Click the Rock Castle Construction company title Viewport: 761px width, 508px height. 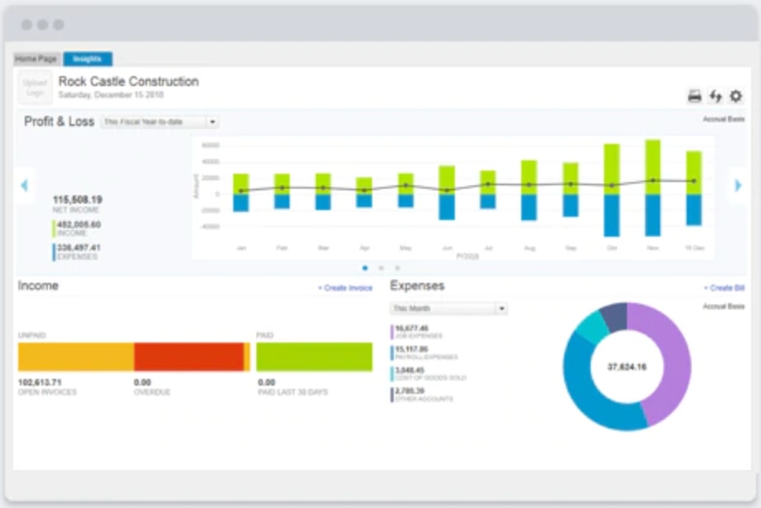(x=128, y=81)
